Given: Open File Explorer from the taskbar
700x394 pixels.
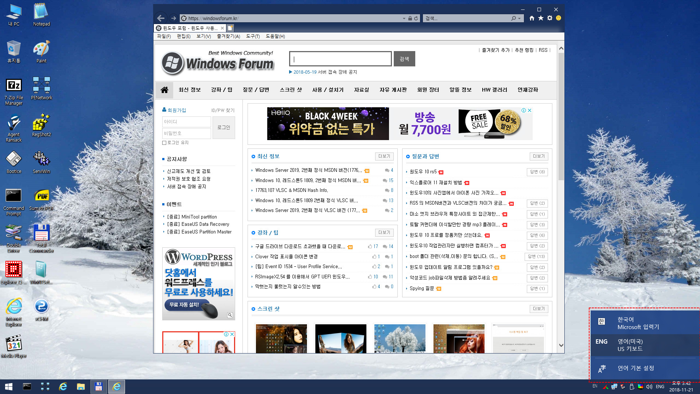Looking at the screenshot, I should pyautogui.click(x=81, y=387).
